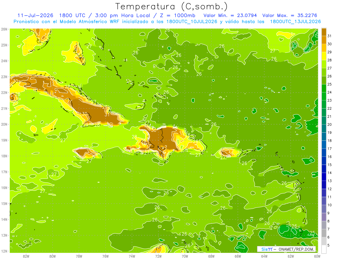Click the '22N' latitude axis label
Image resolution: width=337 pixels, height=260 pixels.
[x=4, y=93]
